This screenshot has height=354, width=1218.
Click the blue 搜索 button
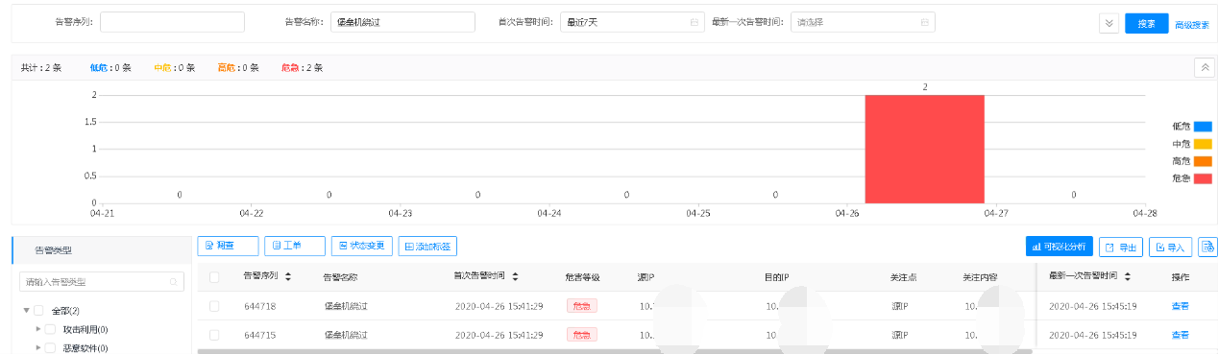click(x=1147, y=23)
